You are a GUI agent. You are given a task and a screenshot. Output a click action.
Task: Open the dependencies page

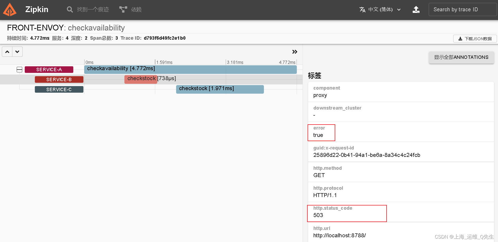130,9
